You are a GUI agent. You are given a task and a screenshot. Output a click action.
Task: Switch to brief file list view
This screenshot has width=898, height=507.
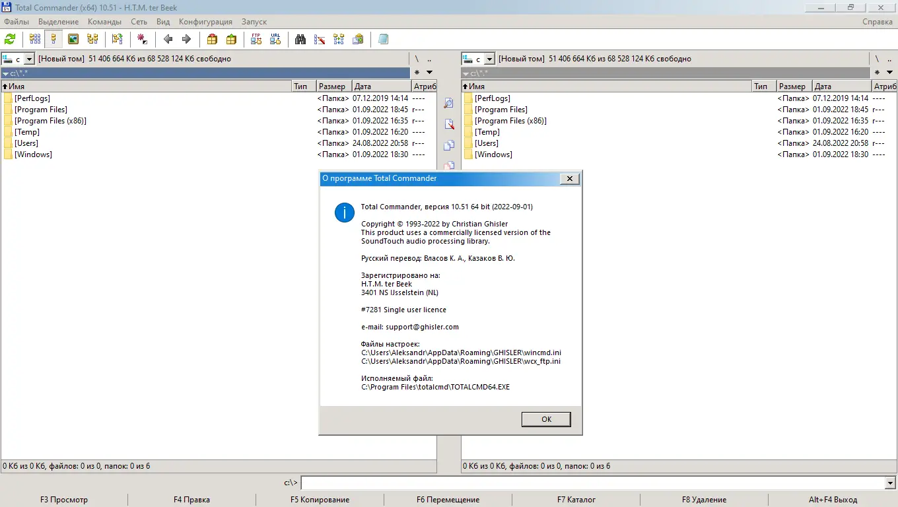(x=35, y=39)
